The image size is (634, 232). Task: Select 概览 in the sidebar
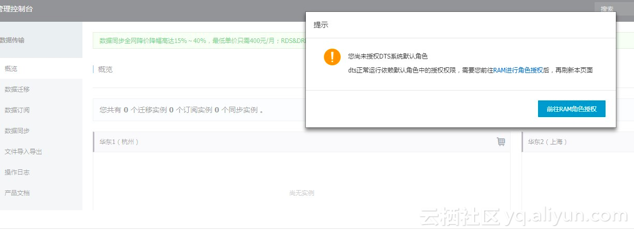point(41,68)
